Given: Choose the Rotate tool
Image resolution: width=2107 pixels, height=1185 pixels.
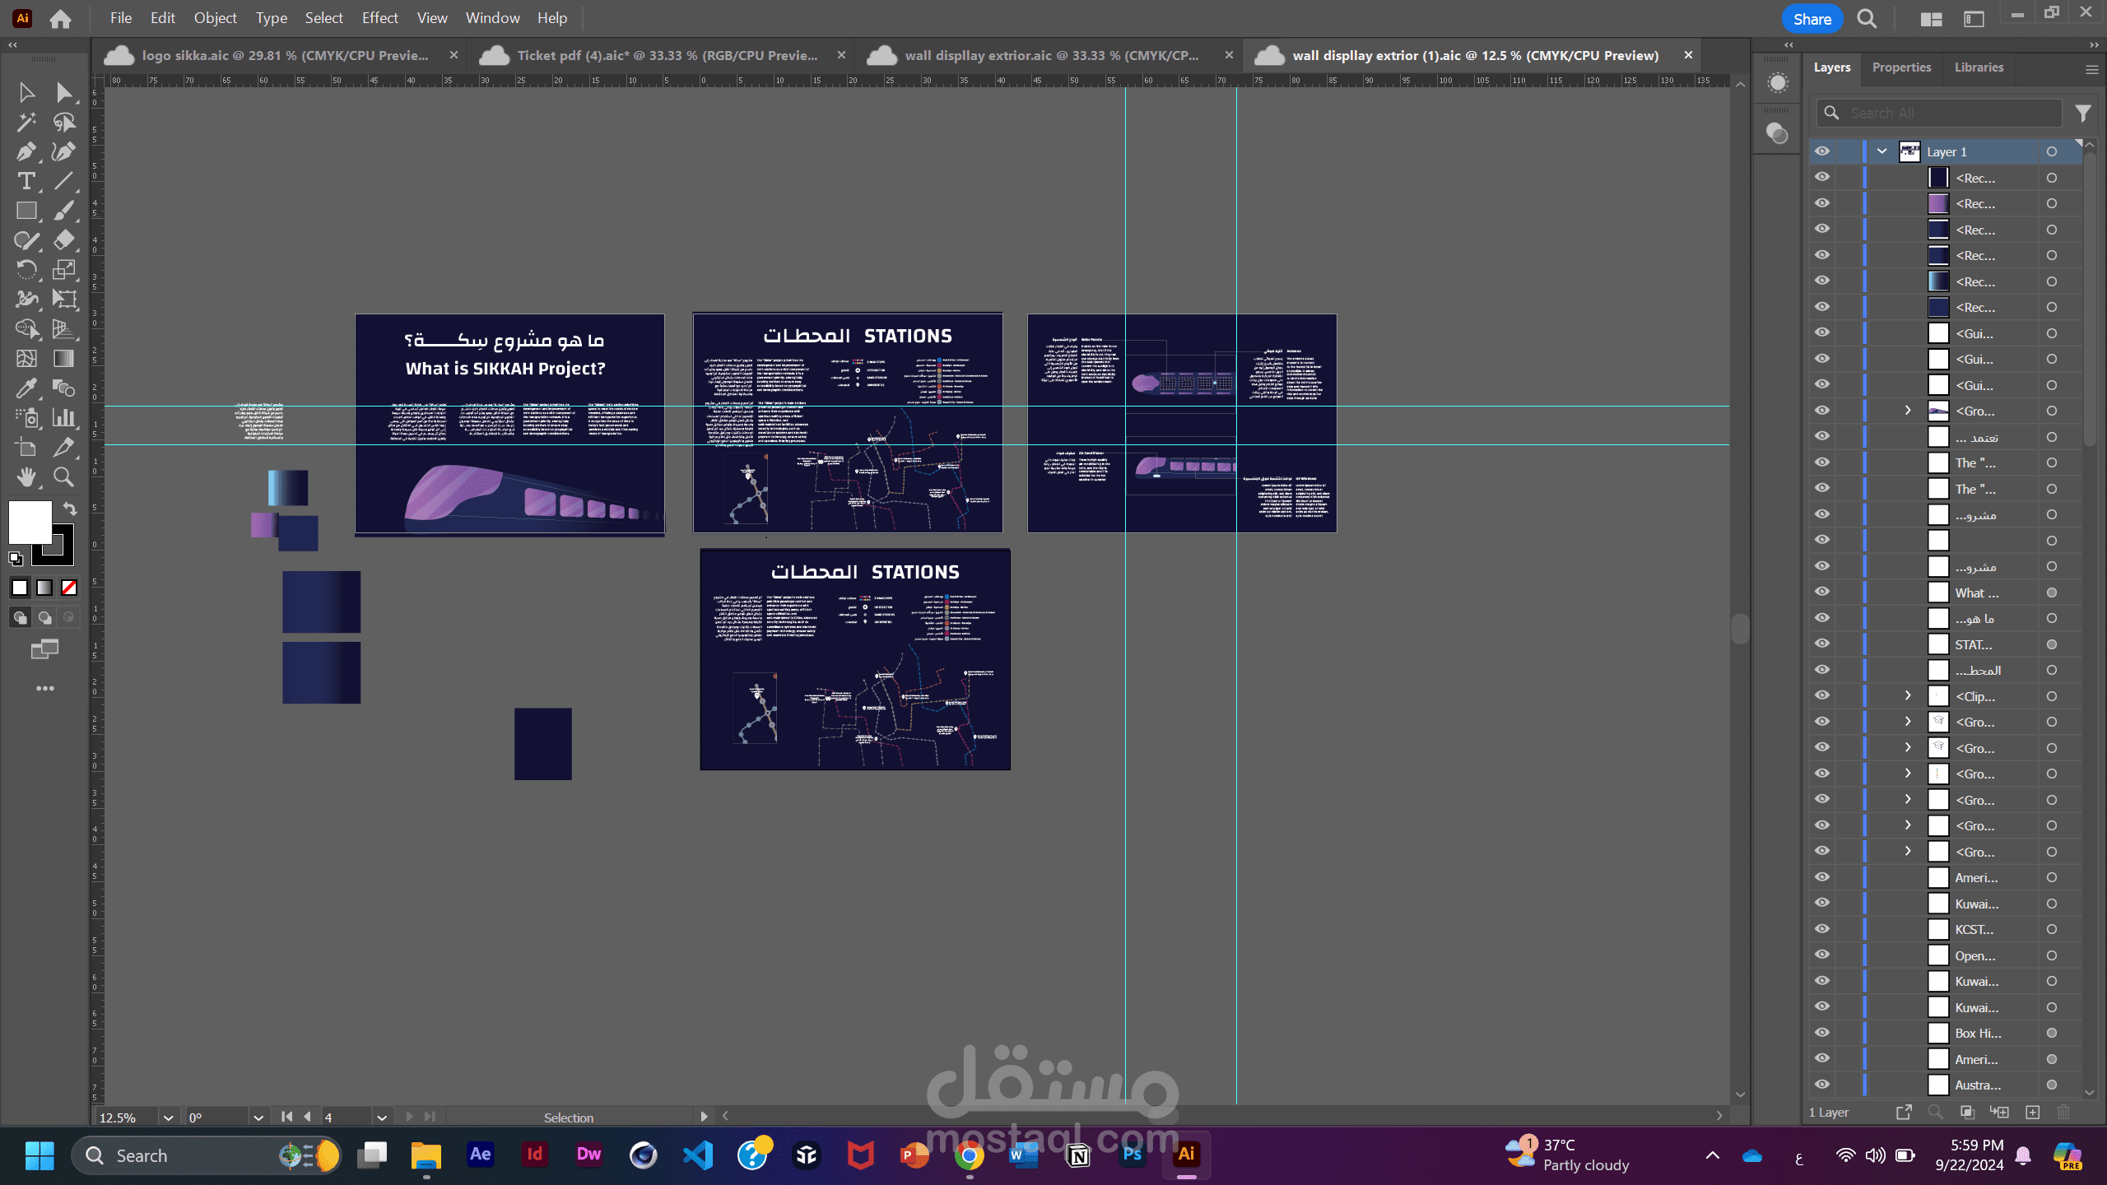Looking at the screenshot, I should [x=26, y=270].
